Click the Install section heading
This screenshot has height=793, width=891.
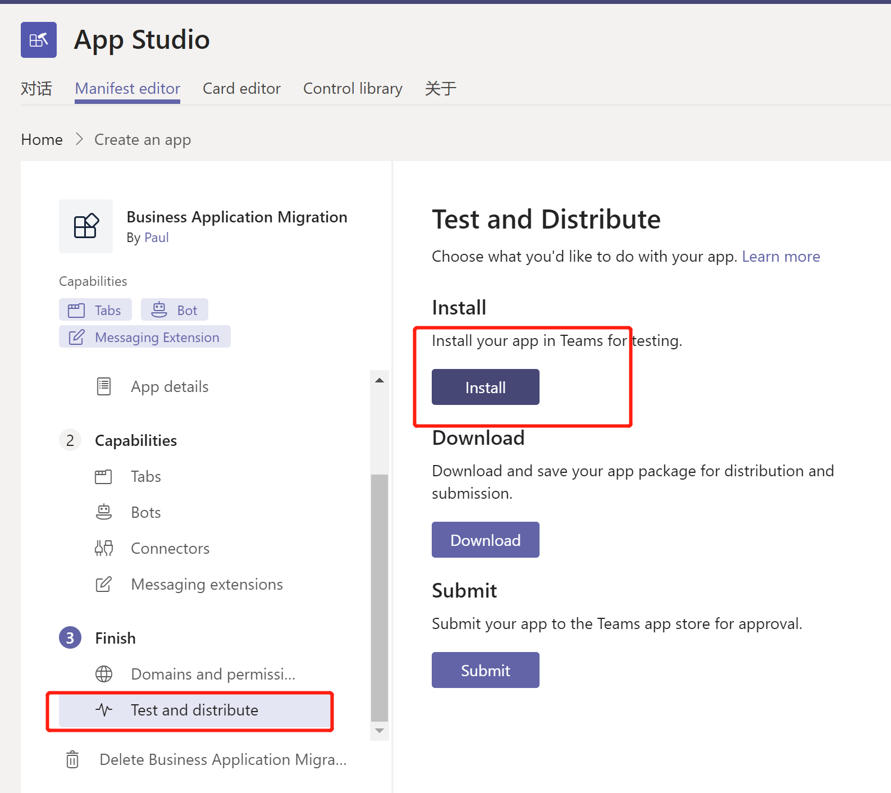[x=459, y=307]
